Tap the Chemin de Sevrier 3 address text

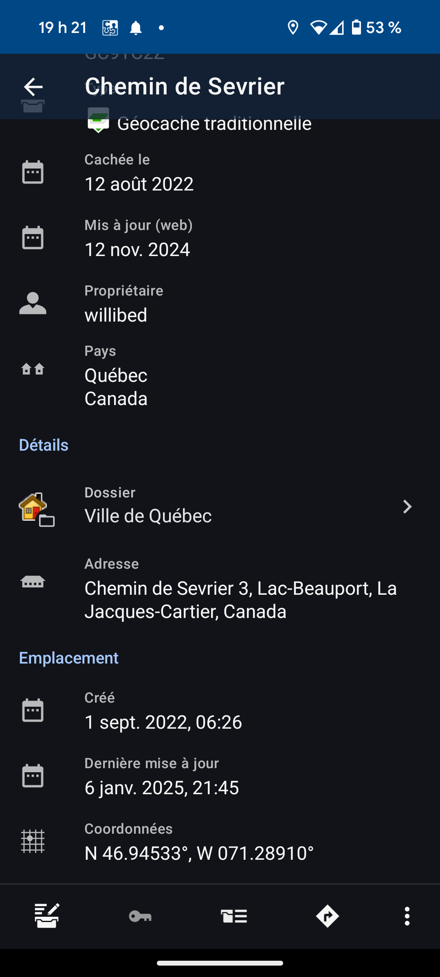tap(240, 600)
